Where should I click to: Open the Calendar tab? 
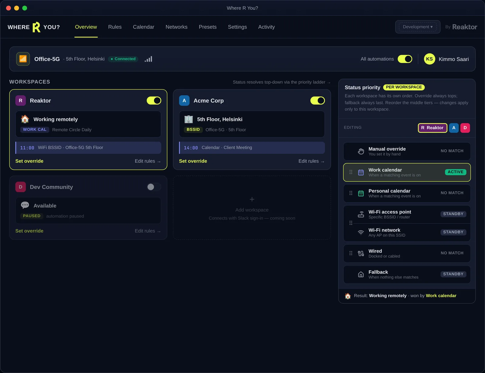[144, 27]
